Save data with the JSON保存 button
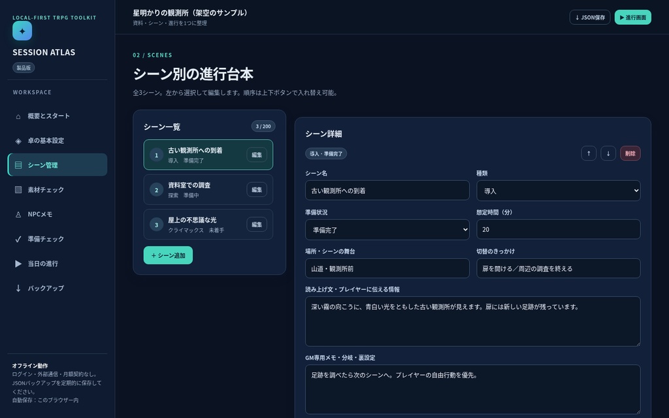This screenshot has height=418, width=669. click(x=590, y=18)
